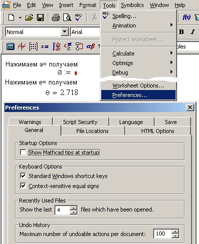
Task: Switch to the Warnings tab
Action: coord(30,122)
